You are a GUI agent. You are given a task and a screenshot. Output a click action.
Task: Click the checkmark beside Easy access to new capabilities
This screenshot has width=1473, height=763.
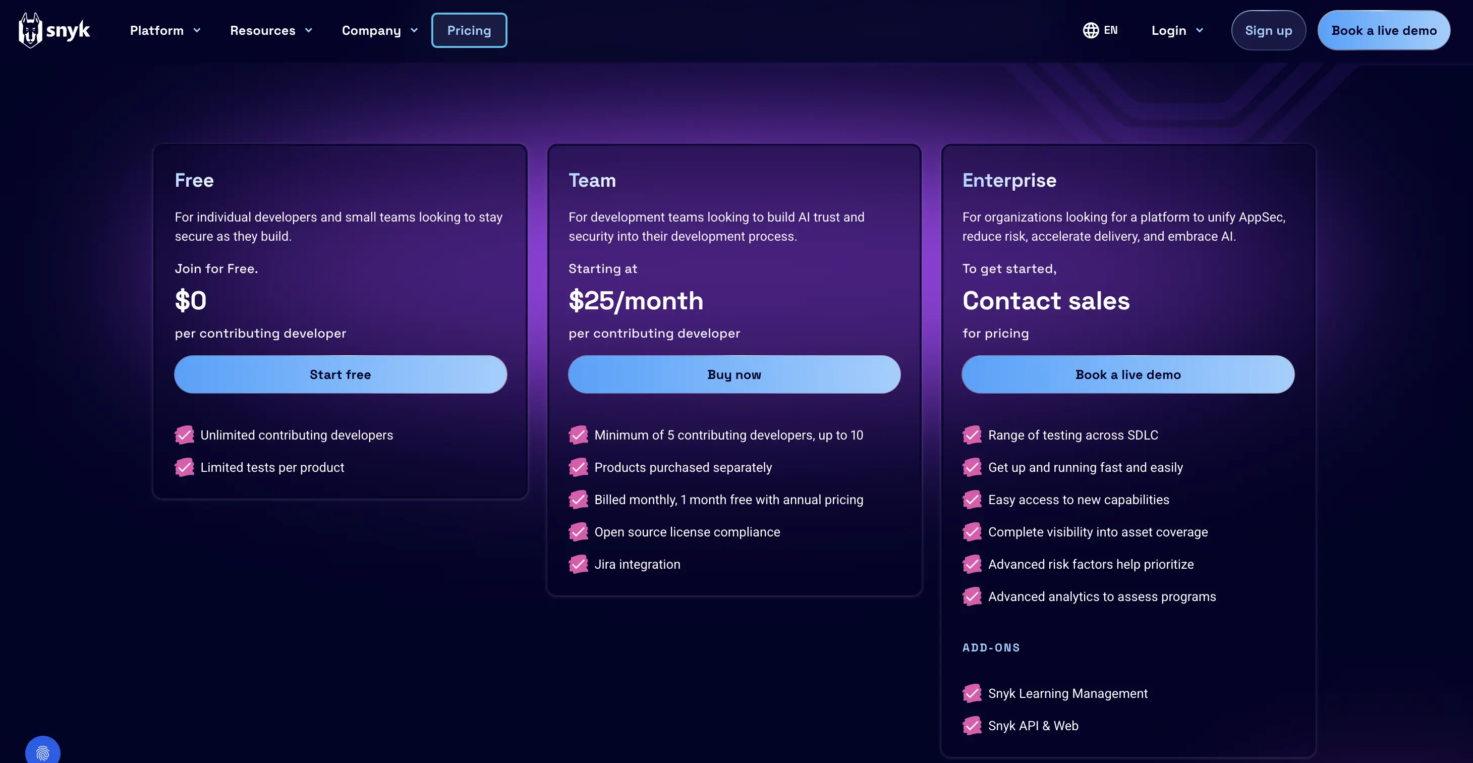972,499
